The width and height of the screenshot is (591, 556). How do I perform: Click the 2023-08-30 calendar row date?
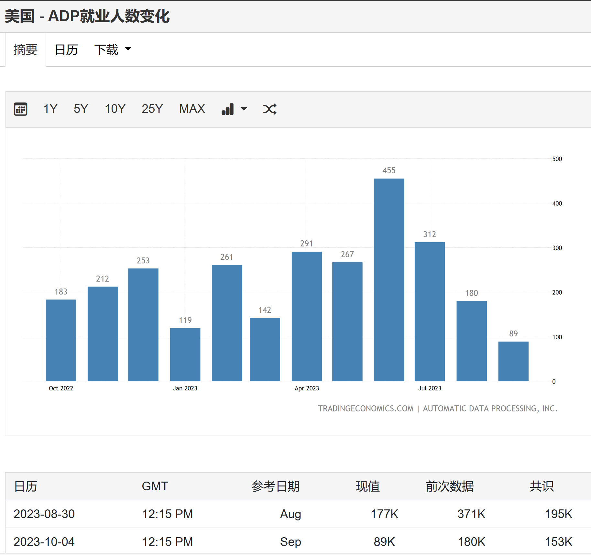pos(44,514)
